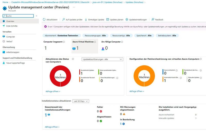Click Abfrage öffnen under Installationsausführungen
206x131 pixels.
pos(52,127)
